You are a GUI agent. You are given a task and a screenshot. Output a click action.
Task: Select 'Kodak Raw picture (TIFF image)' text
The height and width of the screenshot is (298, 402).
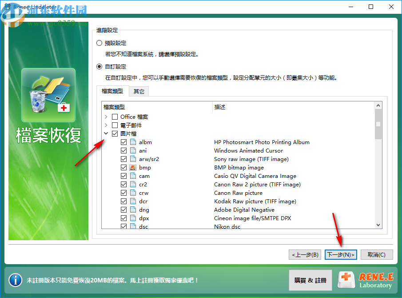(255, 201)
